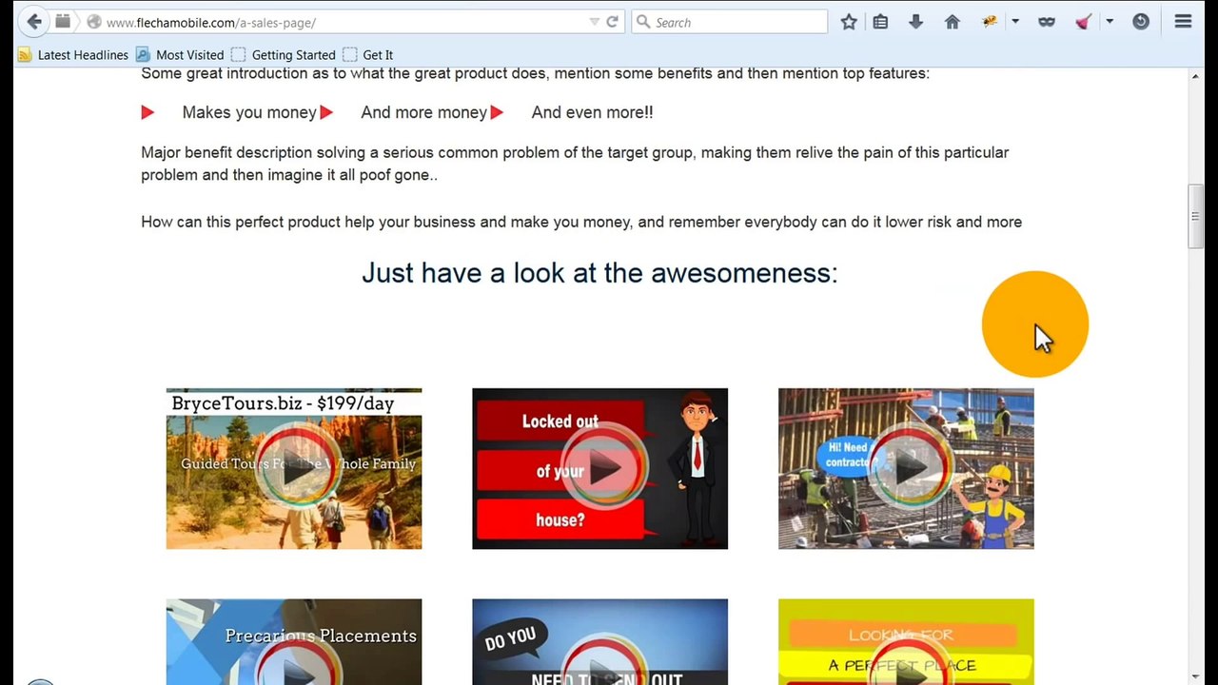Open the Most Visited bookmark folder
1218x685 pixels.
[180, 55]
